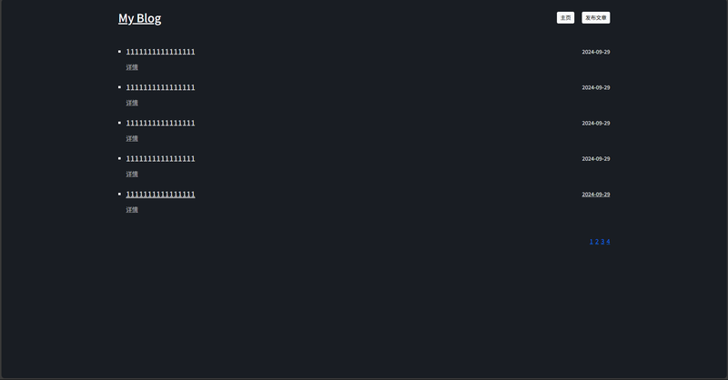Open the third post title link
The width and height of the screenshot is (728, 380).
[x=161, y=123]
